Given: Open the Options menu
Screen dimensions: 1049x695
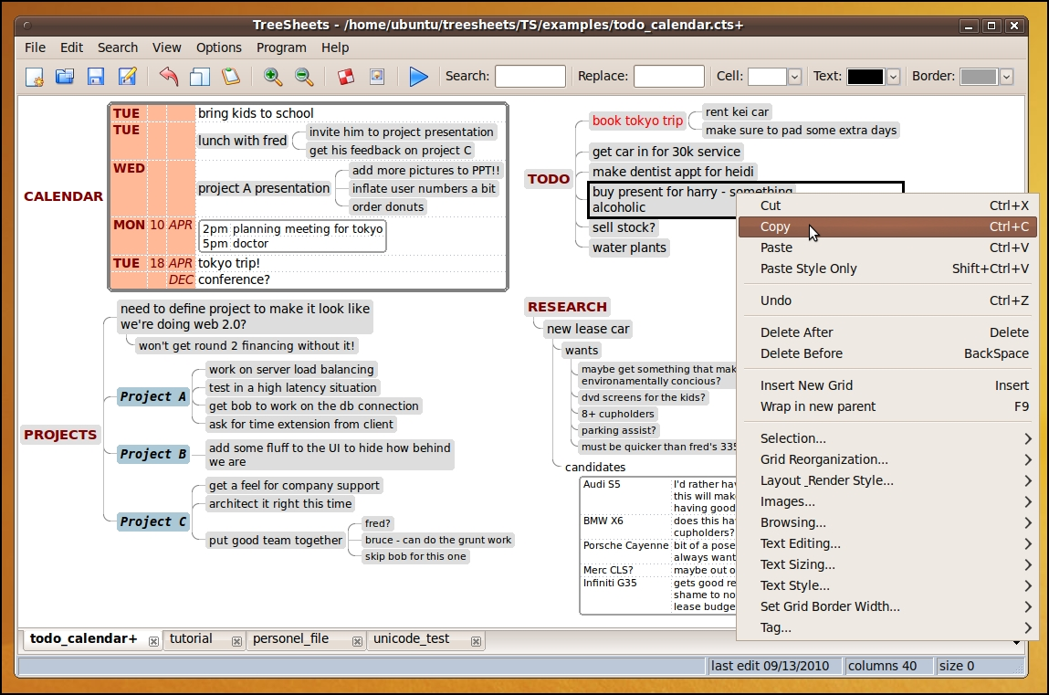Looking at the screenshot, I should click(219, 47).
